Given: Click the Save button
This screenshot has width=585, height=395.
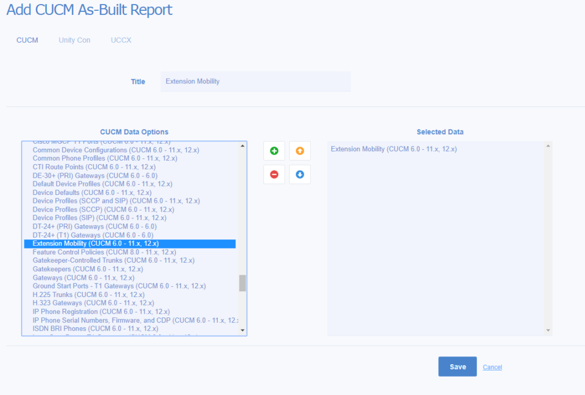Looking at the screenshot, I should tap(458, 367).
